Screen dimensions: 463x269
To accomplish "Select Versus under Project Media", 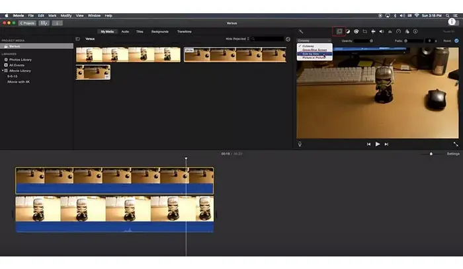I will click(x=36, y=46).
